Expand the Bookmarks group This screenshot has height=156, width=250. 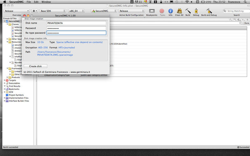[5, 89]
